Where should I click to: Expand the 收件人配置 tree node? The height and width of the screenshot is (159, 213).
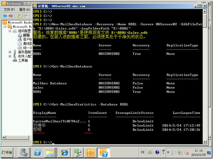click(x=10, y=56)
